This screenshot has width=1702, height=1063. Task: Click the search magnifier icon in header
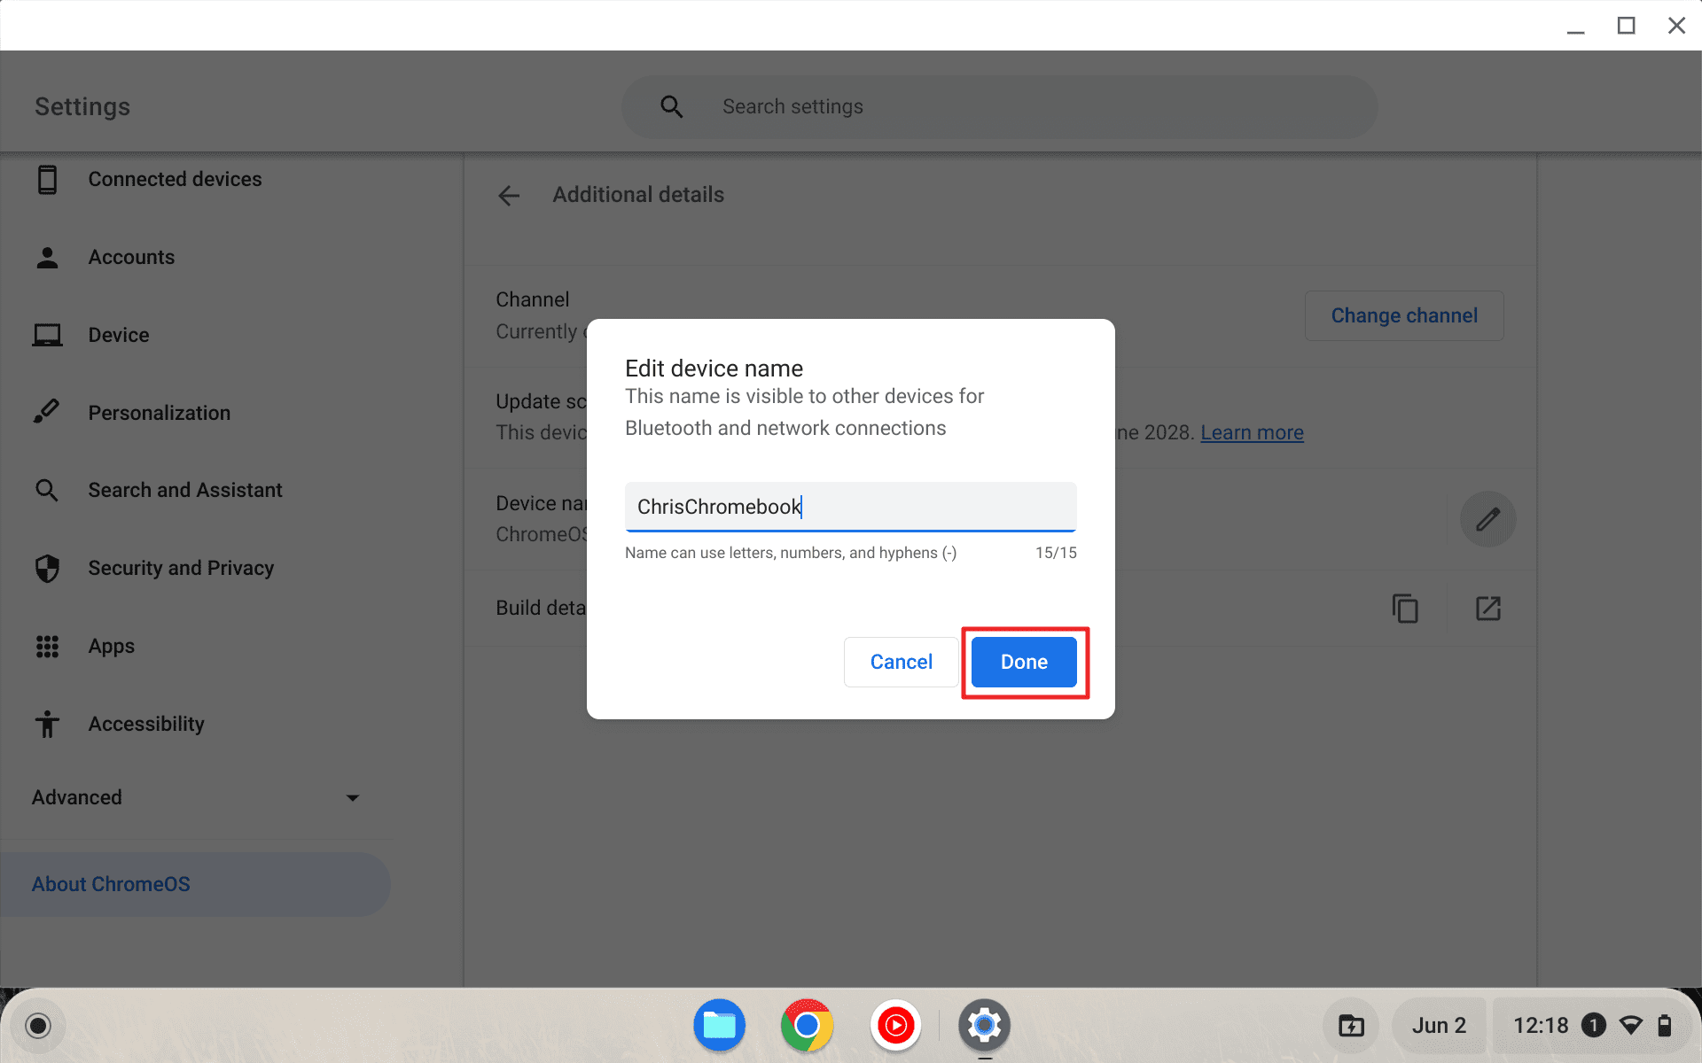671,106
